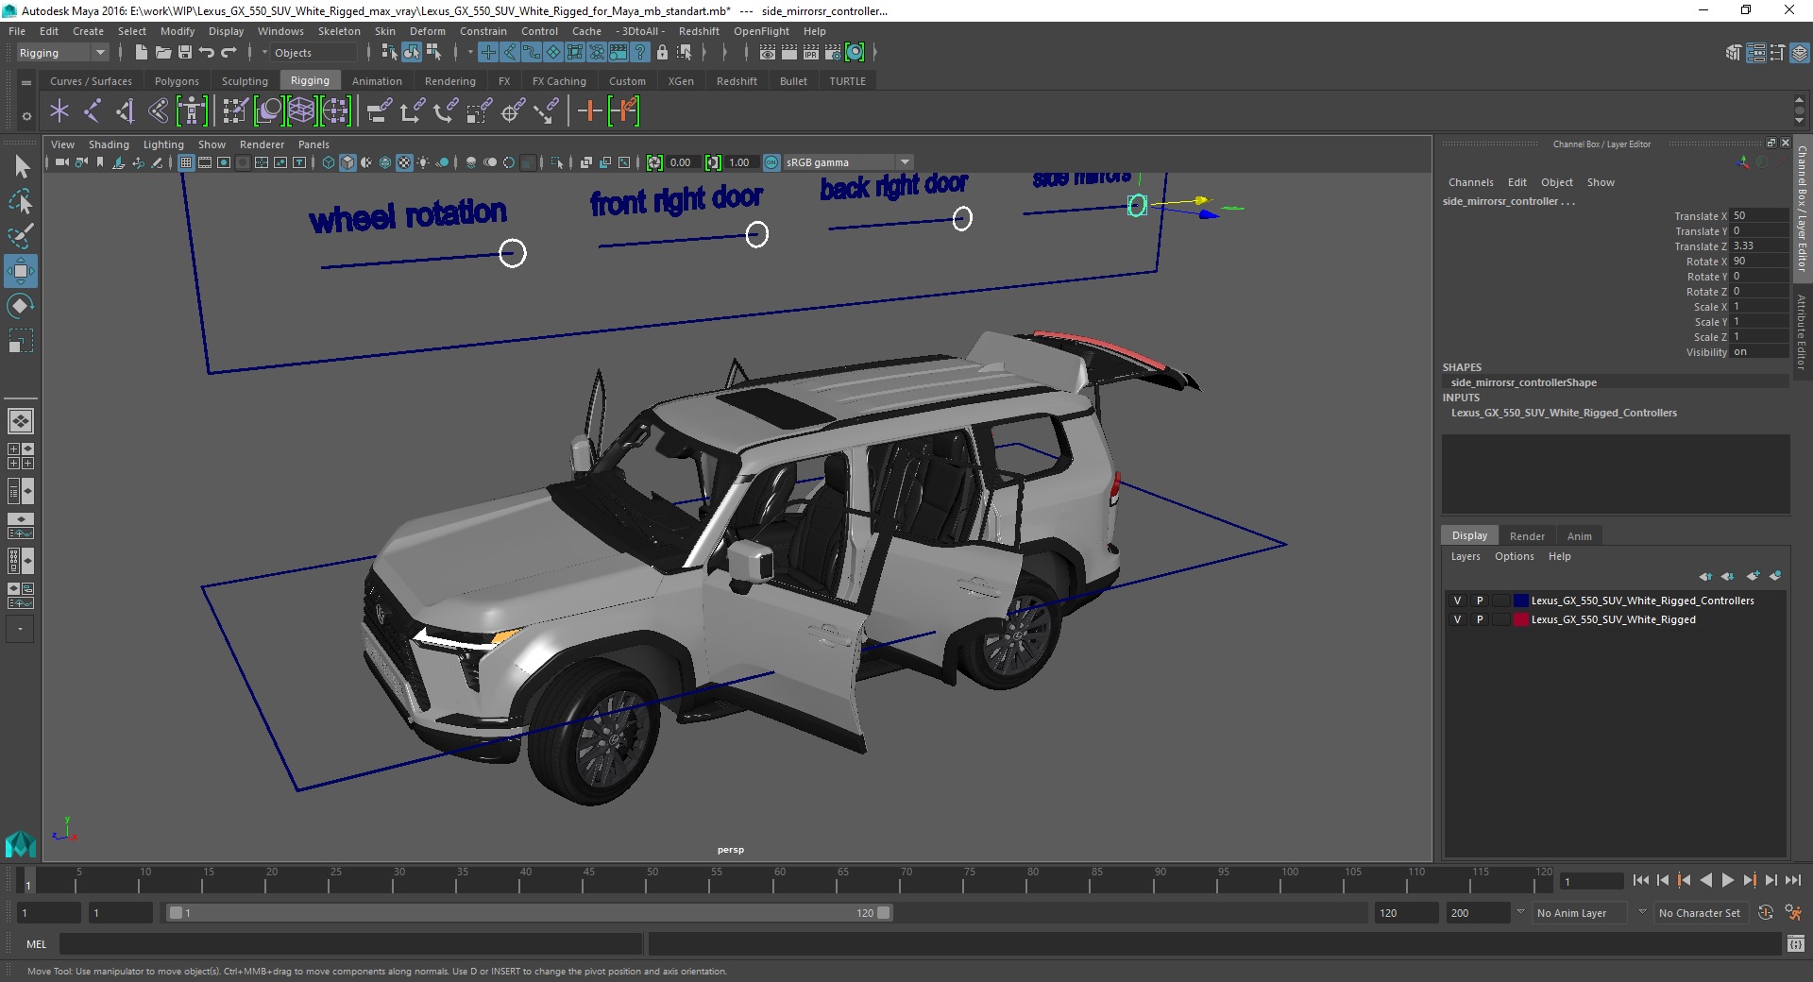Choose the Create Joints tool on the shelf

93,111
